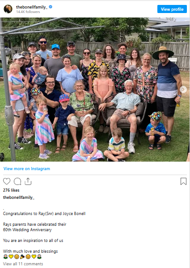
Task: Open comments via speech bubble icon
Action: pos(17,181)
